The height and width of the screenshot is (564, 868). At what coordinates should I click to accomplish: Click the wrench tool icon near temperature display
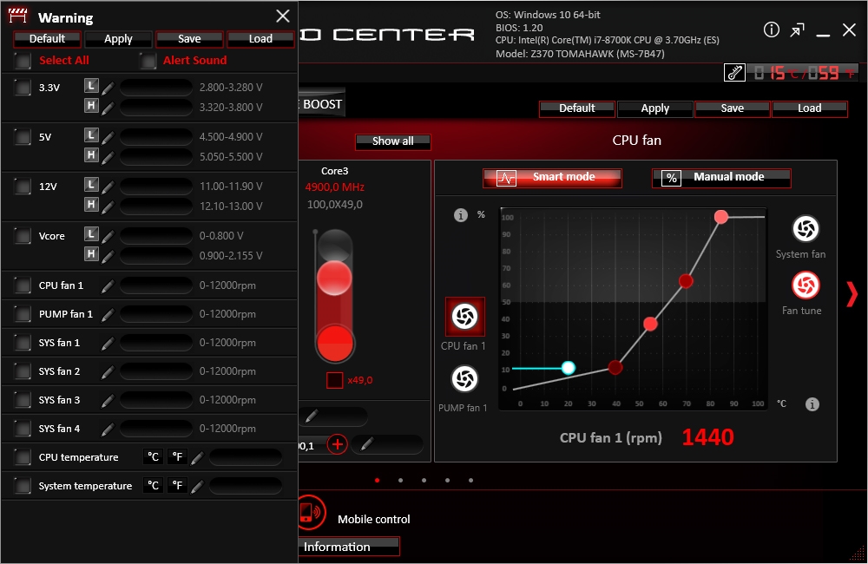pos(734,73)
